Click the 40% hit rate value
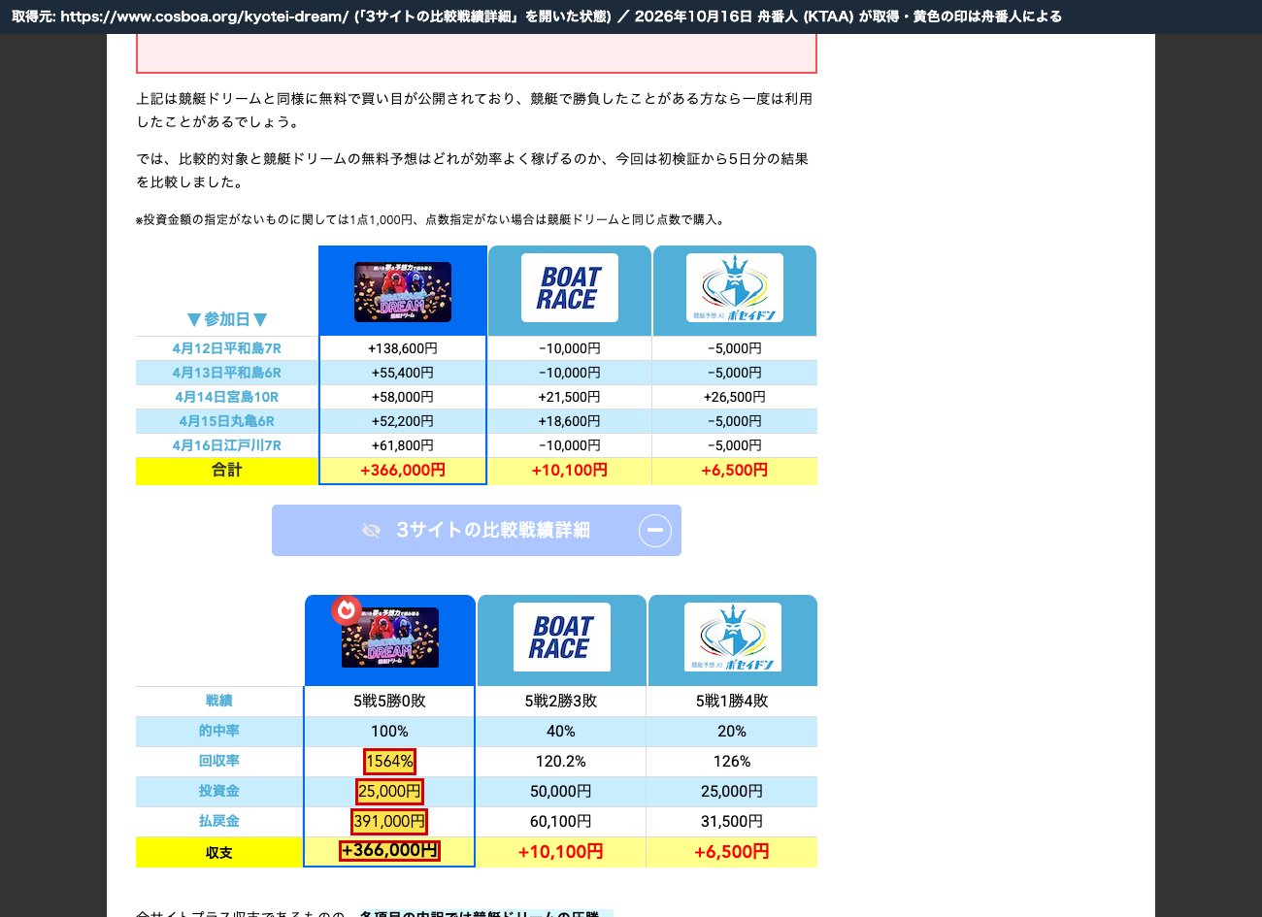This screenshot has width=1262, height=917. (x=561, y=731)
